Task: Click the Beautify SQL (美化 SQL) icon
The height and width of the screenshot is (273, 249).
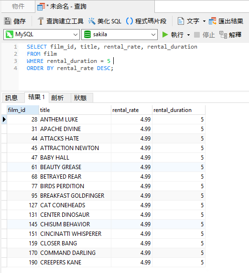Action: (92, 21)
